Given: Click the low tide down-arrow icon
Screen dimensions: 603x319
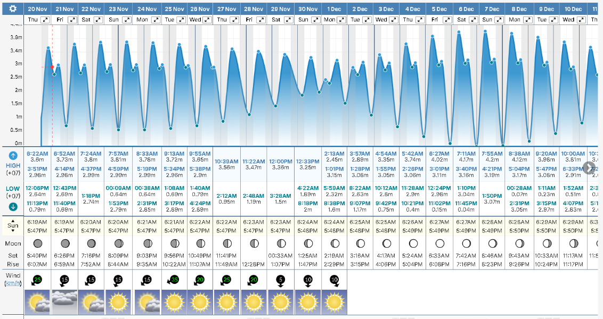Looking at the screenshot, I should [x=13, y=207].
